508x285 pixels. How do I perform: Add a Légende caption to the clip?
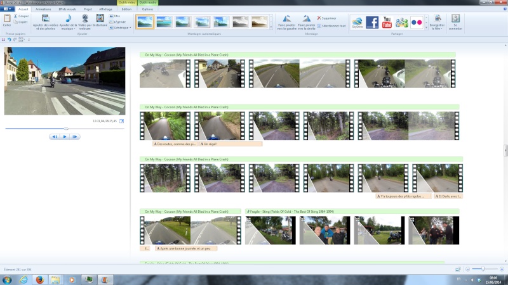[x=117, y=22]
